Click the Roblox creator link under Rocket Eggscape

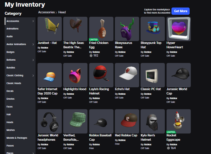tap(173, 144)
